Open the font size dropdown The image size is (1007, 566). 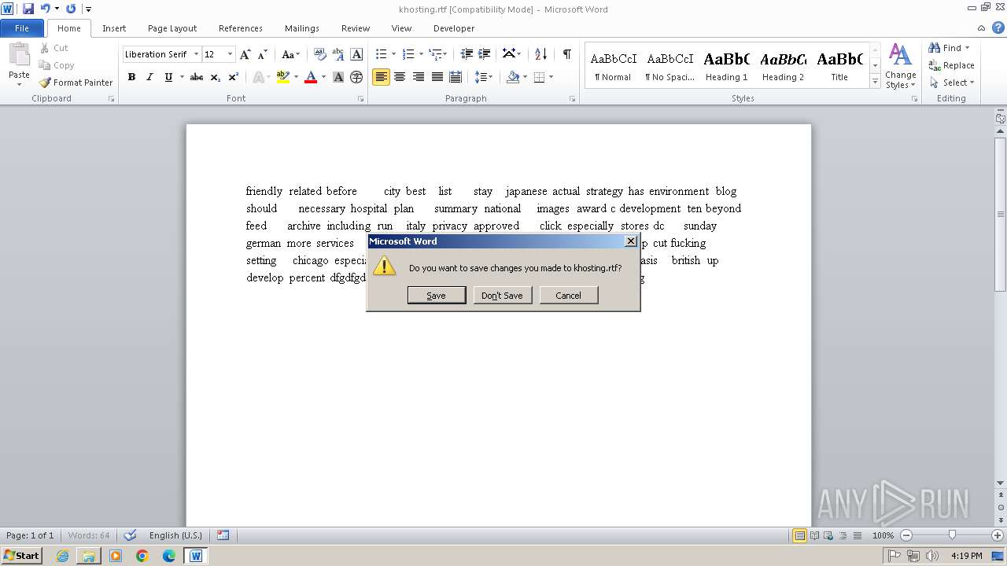tap(230, 54)
